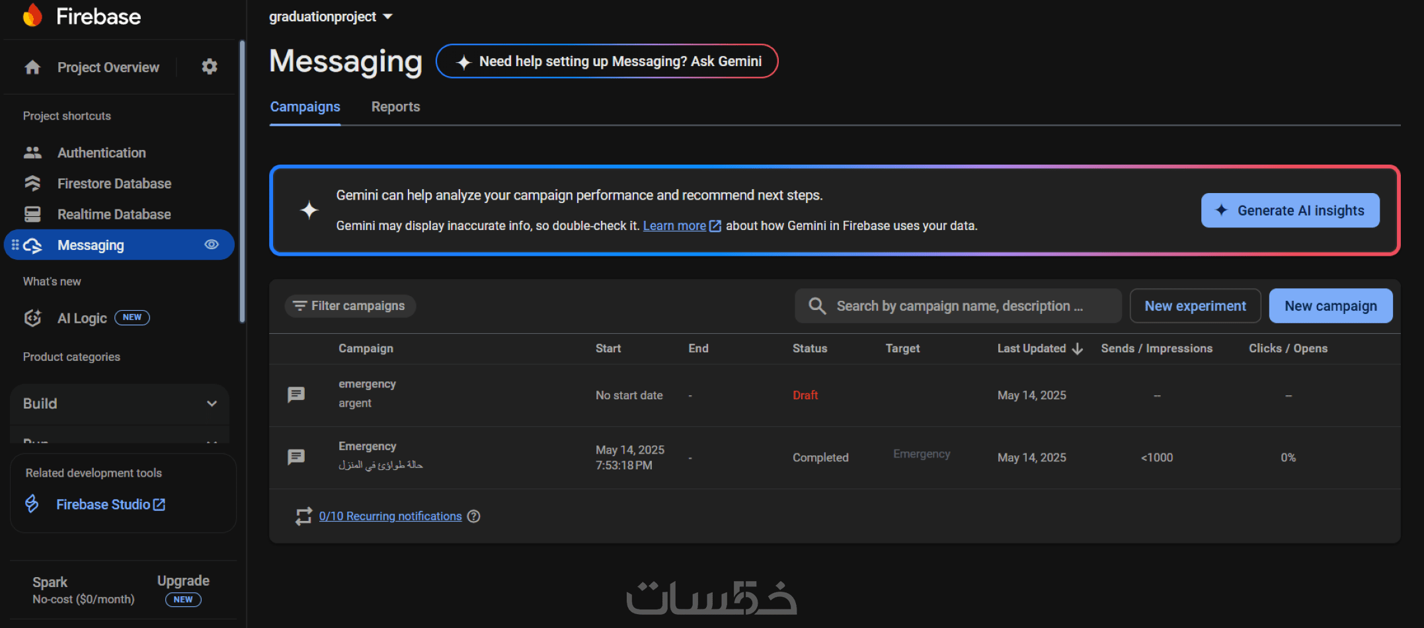Open the recurring notifications help icon
This screenshot has width=1424, height=628.
473,516
